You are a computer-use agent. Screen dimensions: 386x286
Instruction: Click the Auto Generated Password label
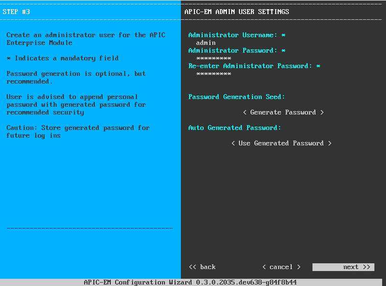pyautogui.click(x=234, y=128)
